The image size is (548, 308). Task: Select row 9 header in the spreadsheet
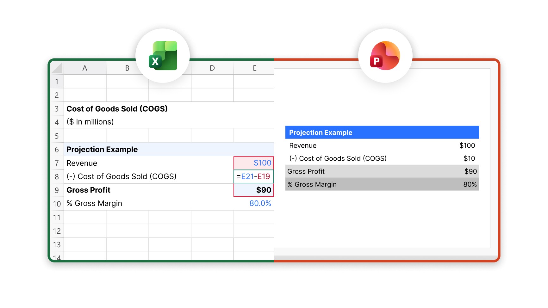pos(57,190)
